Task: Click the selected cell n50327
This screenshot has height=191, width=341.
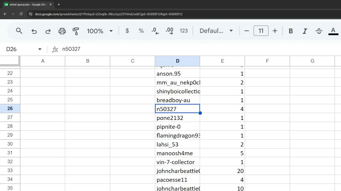Action: coord(177,109)
